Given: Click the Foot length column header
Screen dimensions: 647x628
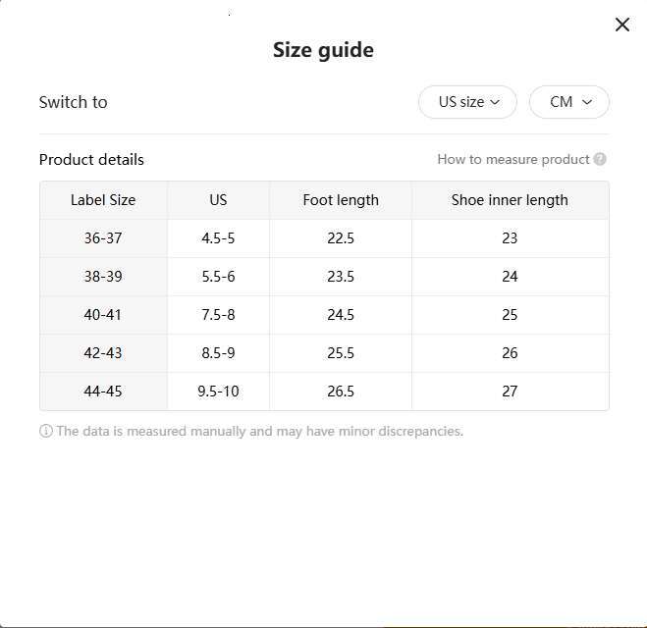Looking at the screenshot, I should (341, 200).
